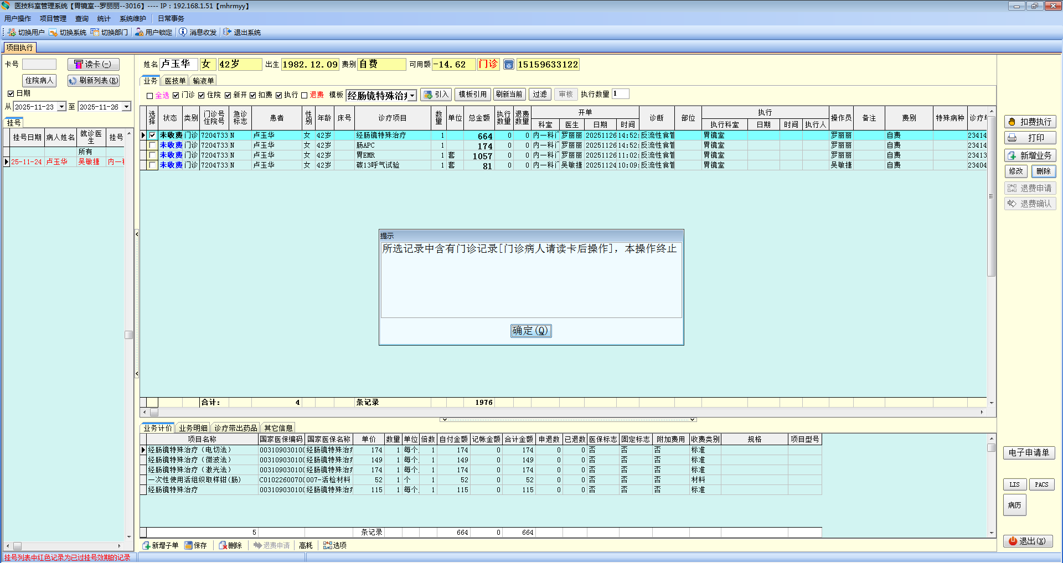Open the 用户操作 menu
The width and height of the screenshot is (1063, 563).
(x=18, y=19)
